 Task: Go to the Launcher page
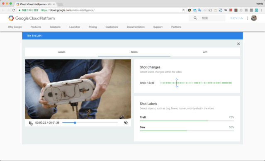[x=75, y=27]
